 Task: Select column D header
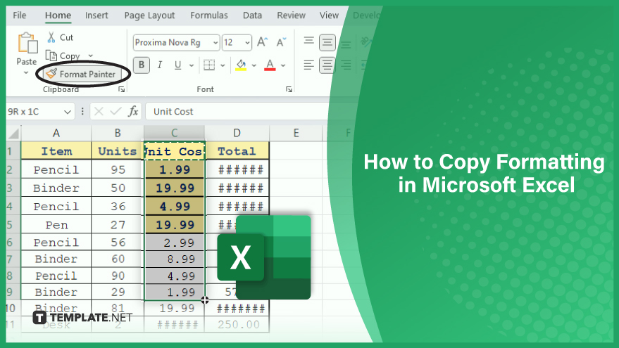click(x=237, y=133)
